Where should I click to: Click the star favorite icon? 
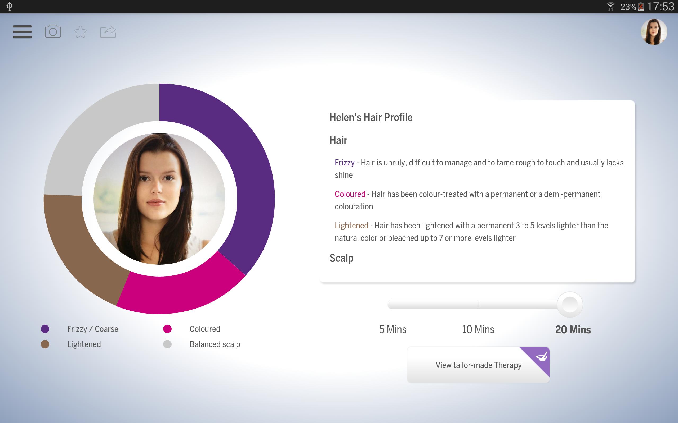click(81, 32)
